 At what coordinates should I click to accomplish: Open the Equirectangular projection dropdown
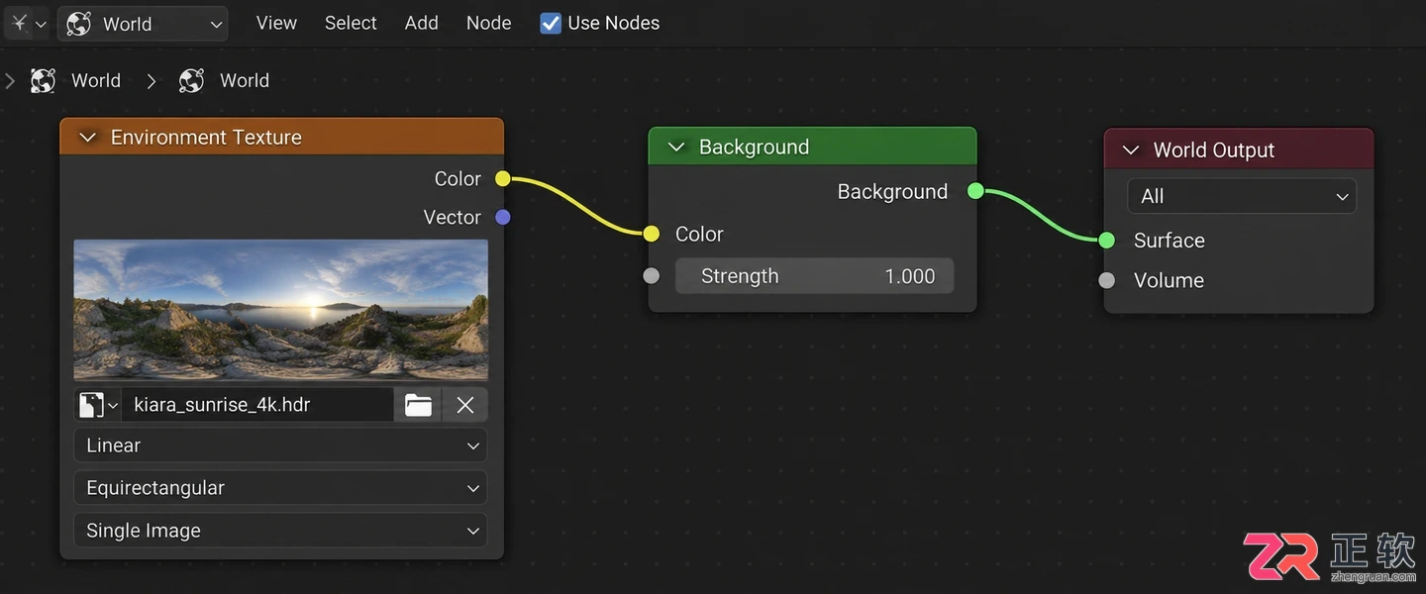(281, 488)
